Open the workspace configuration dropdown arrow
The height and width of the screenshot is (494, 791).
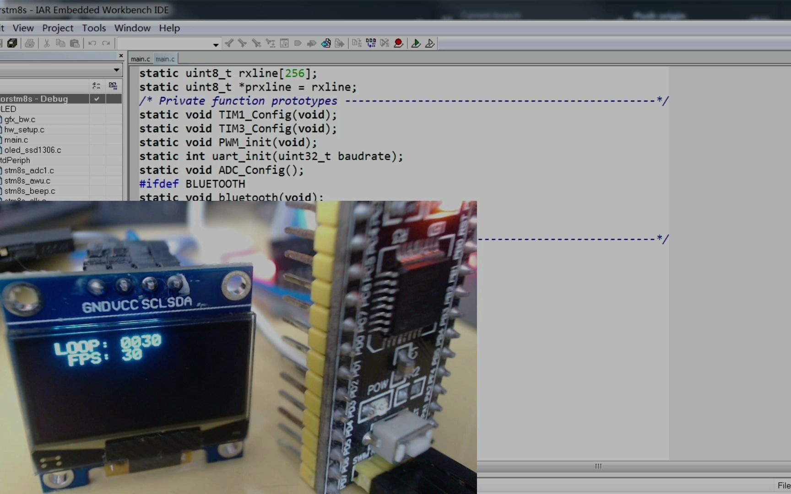116,70
